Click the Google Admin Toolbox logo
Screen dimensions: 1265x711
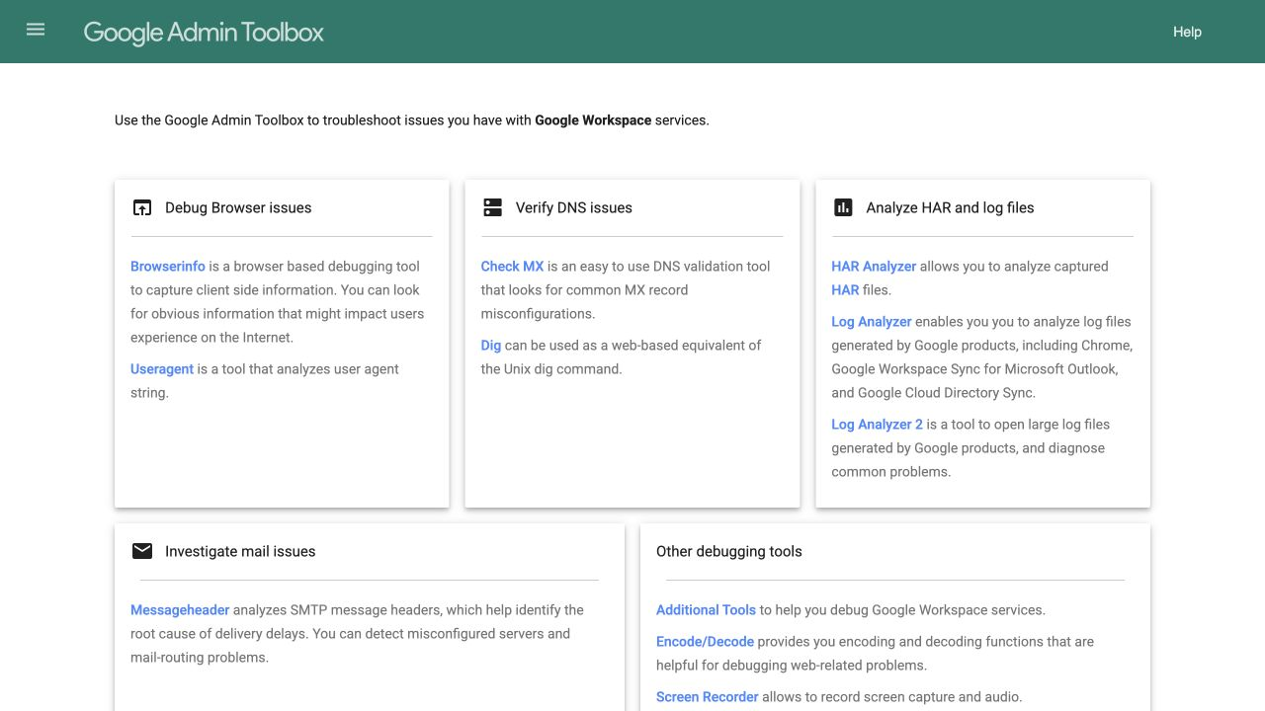point(204,32)
